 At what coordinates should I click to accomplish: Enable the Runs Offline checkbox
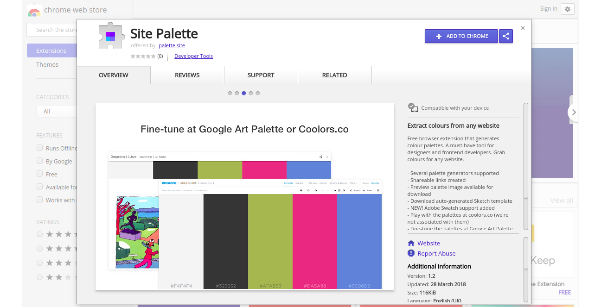[40, 148]
